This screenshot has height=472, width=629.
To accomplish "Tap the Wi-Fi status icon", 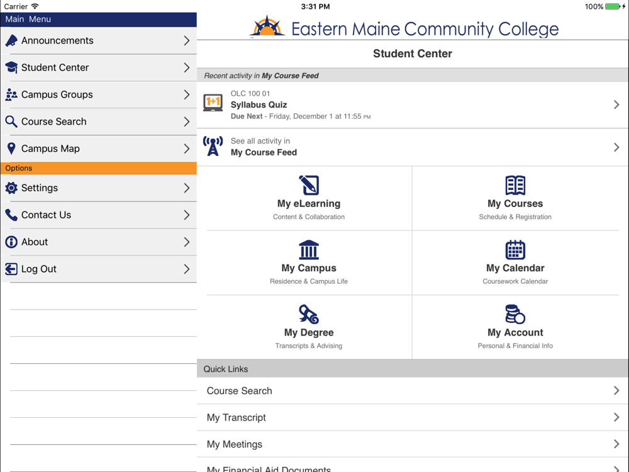I will (35, 6).
